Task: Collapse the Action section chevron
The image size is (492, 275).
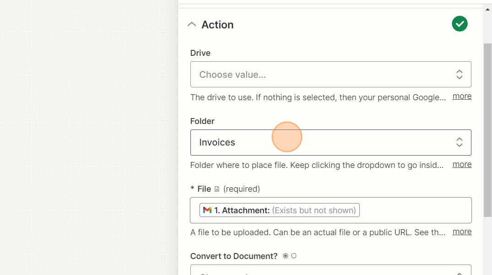Action: 192,25
